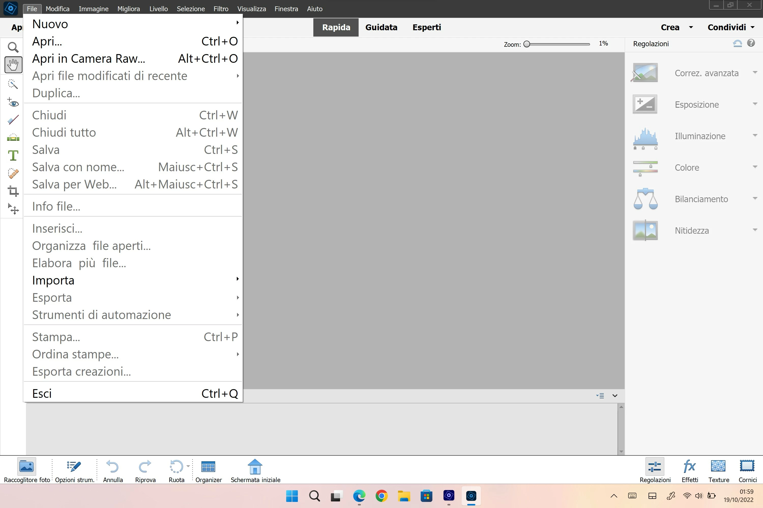Toggle the Raccoglitore foto bin
Viewport: 763px width, 508px height.
click(27, 471)
